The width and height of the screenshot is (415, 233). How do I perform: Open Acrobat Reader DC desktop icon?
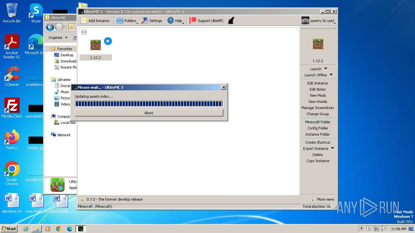click(x=12, y=47)
